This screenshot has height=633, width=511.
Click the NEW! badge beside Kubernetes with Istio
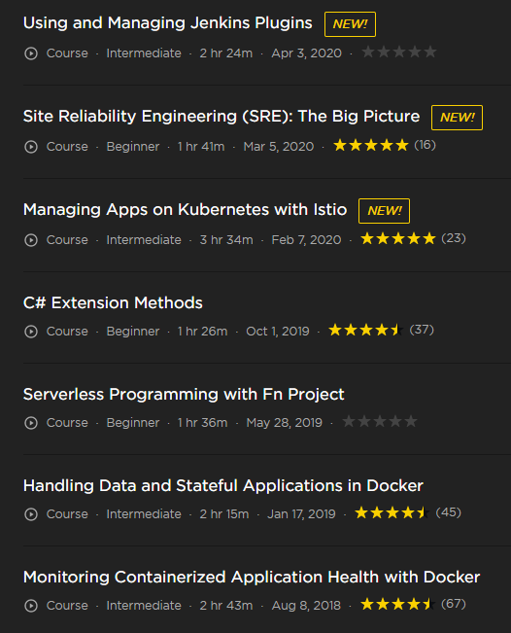click(384, 211)
